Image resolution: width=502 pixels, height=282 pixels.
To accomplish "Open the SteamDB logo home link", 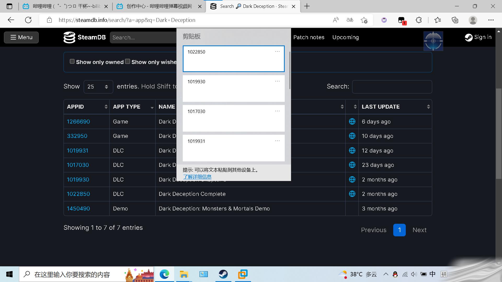I will tap(84, 37).
